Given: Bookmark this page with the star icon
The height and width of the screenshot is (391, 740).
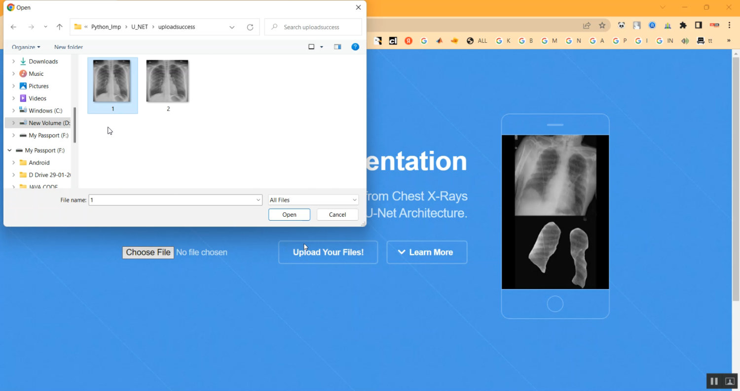Looking at the screenshot, I should point(602,26).
